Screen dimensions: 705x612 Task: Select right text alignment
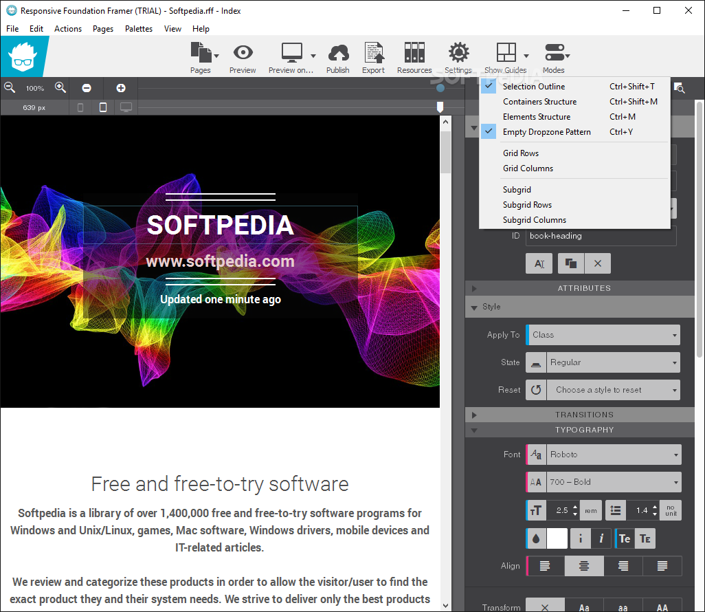[623, 566]
